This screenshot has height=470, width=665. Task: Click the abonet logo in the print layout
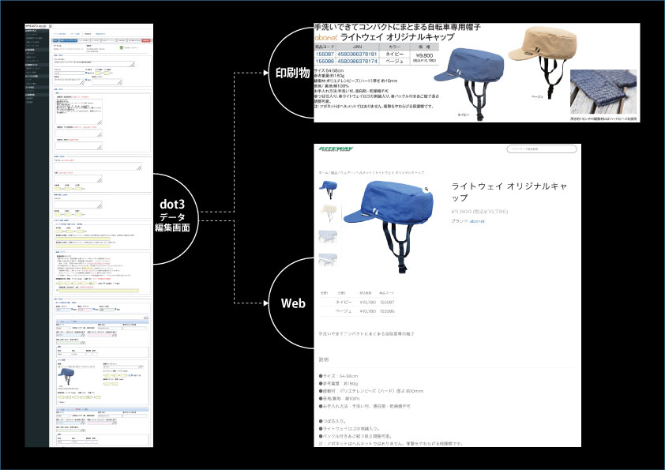tap(326, 37)
